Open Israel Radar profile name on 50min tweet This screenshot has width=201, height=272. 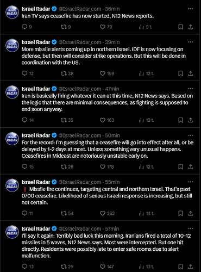click(x=36, y=135)
